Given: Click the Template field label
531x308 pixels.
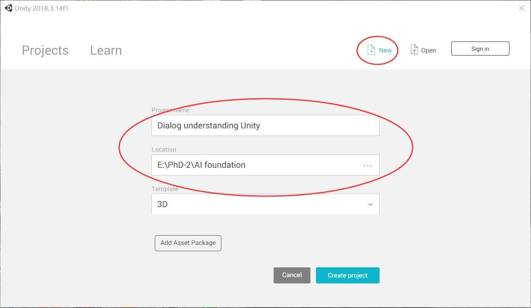Looking at the screenshot, I should tap(165, 189).
